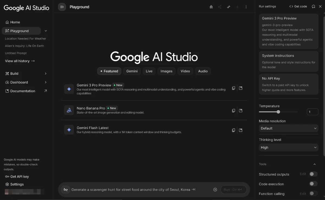Screen dimensions: 325x200
Task: Copy Gemini 3 Pro Preview model name
Action: [x=233, y=88]
